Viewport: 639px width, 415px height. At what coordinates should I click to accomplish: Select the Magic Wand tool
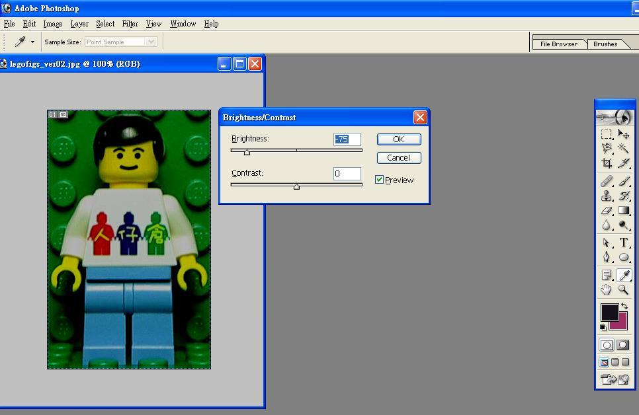(623, 148)
